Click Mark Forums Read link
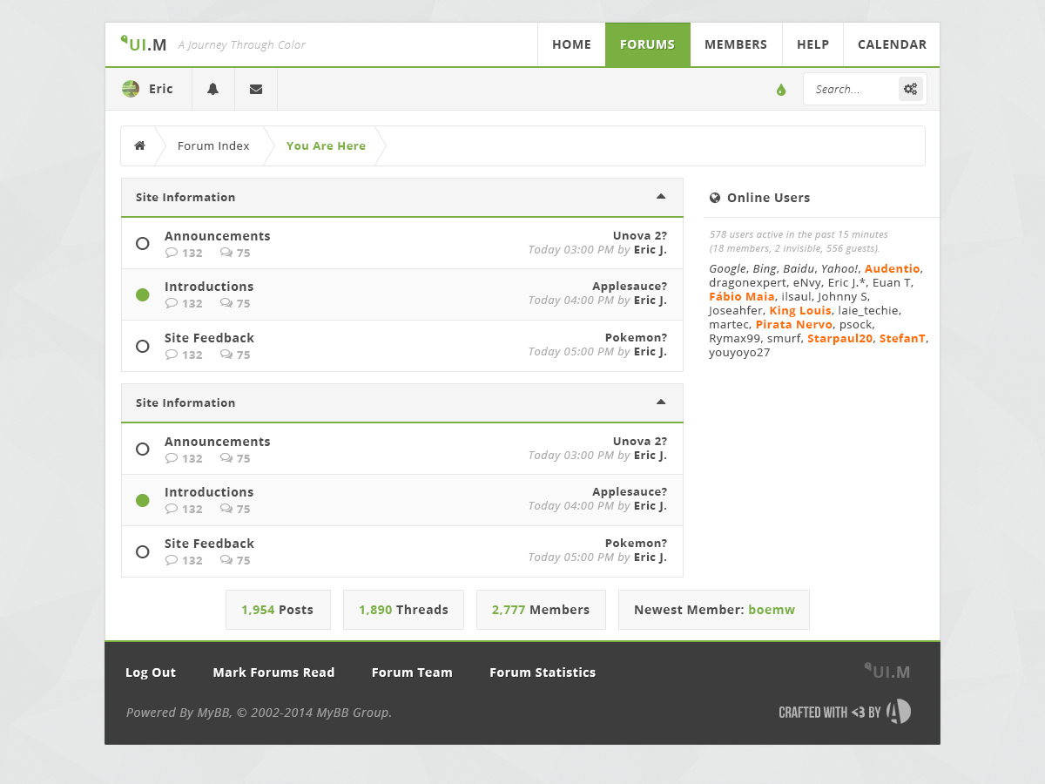 tap(273, 672)
